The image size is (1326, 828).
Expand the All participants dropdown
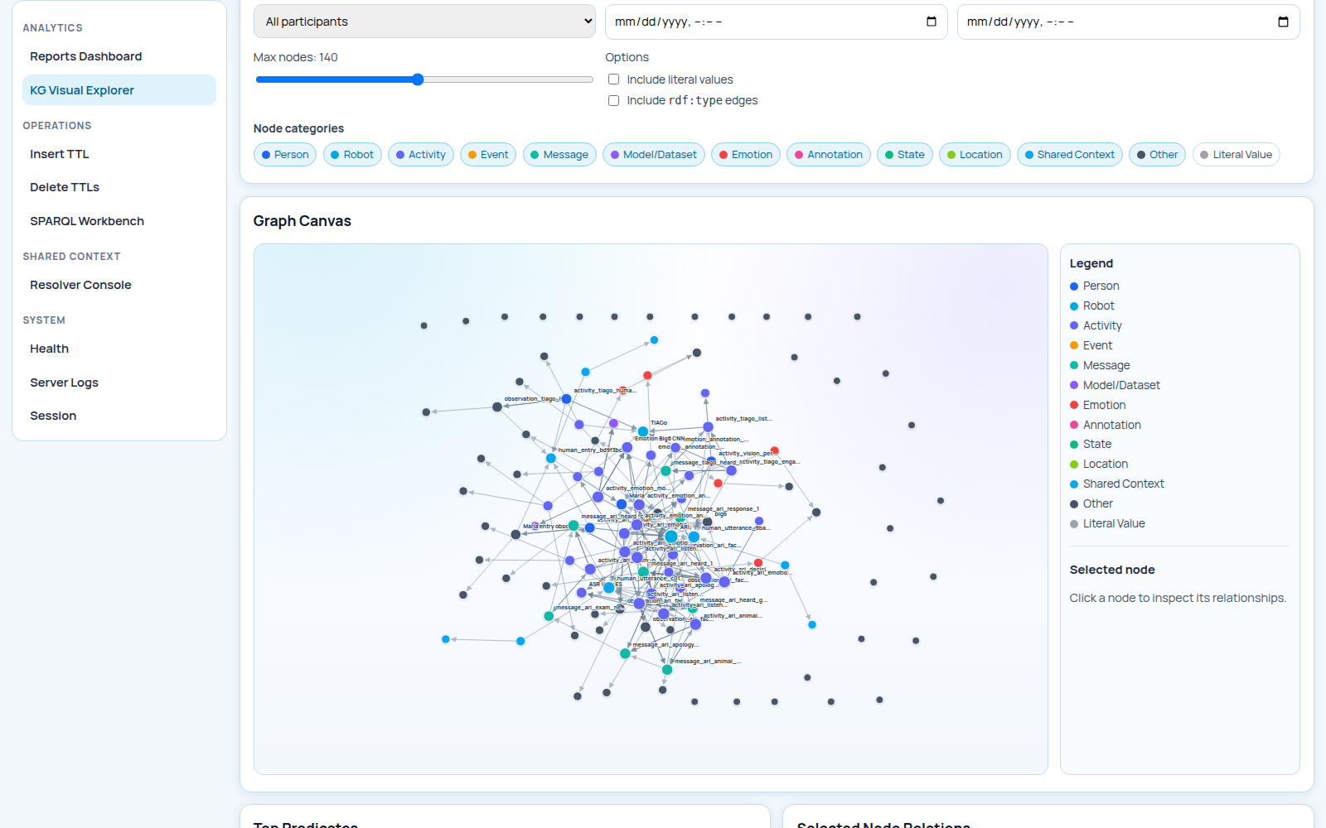pos(424,22)
